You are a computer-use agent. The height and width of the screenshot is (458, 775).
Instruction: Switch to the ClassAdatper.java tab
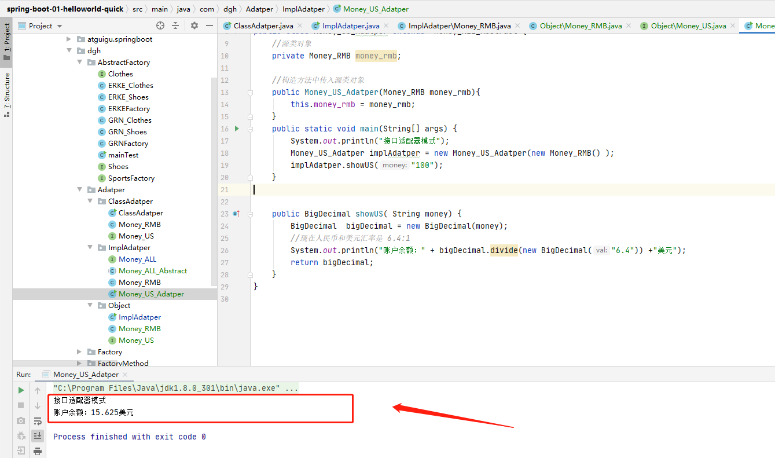(x=262, y=25)
